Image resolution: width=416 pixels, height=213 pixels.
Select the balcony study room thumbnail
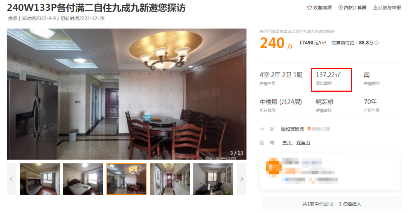click(x=213, y=179)
